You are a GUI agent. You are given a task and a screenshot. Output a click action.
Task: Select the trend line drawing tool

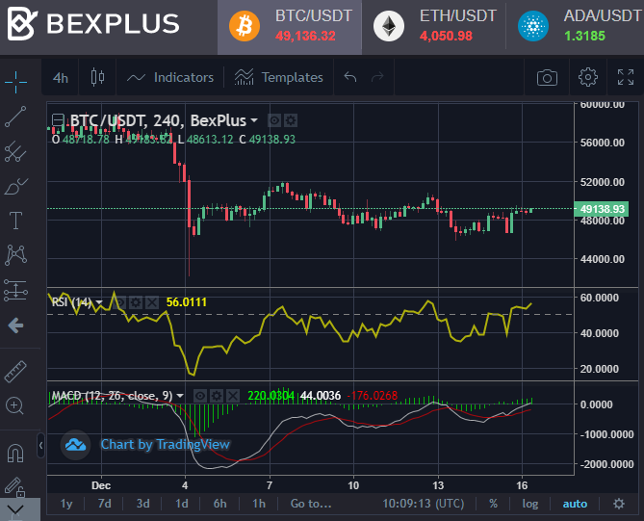(x=15, y=117)
